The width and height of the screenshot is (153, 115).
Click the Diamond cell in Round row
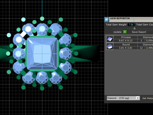tap(145, 44)
